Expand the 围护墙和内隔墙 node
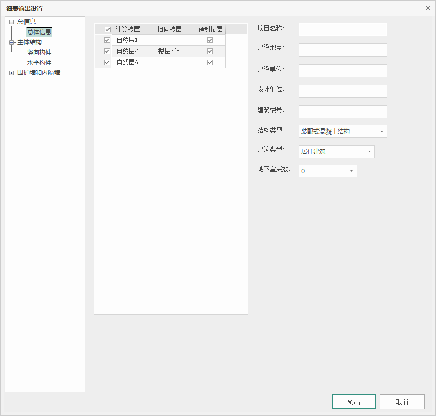The width and height of the screenshot is (436, 416). 11,73
